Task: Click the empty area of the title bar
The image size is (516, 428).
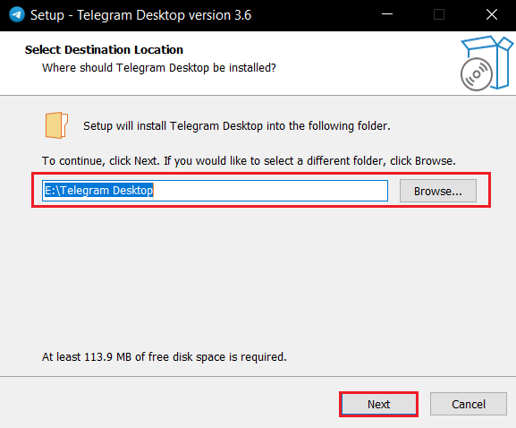Action: [x=313, y=15]
